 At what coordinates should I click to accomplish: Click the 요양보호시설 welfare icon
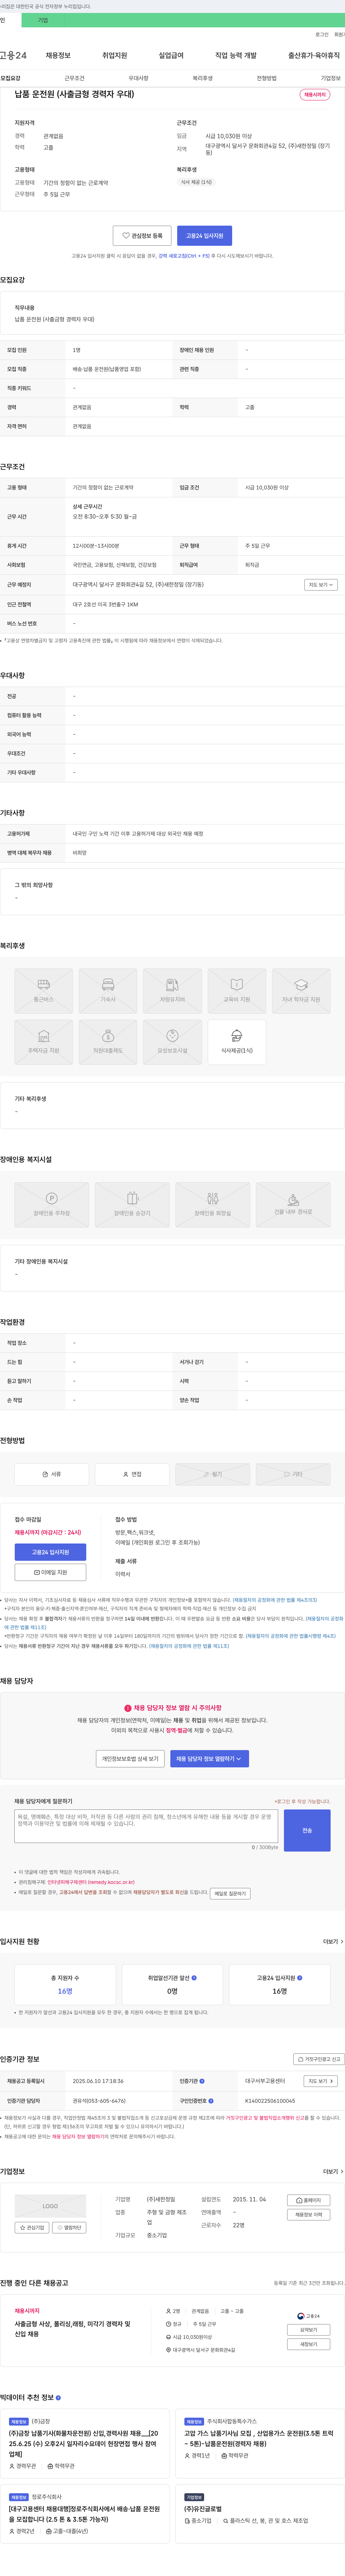click(172, 1042)
